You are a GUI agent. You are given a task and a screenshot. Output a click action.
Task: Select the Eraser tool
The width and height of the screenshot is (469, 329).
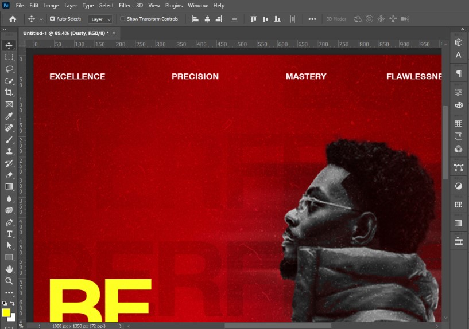[9, 175]
